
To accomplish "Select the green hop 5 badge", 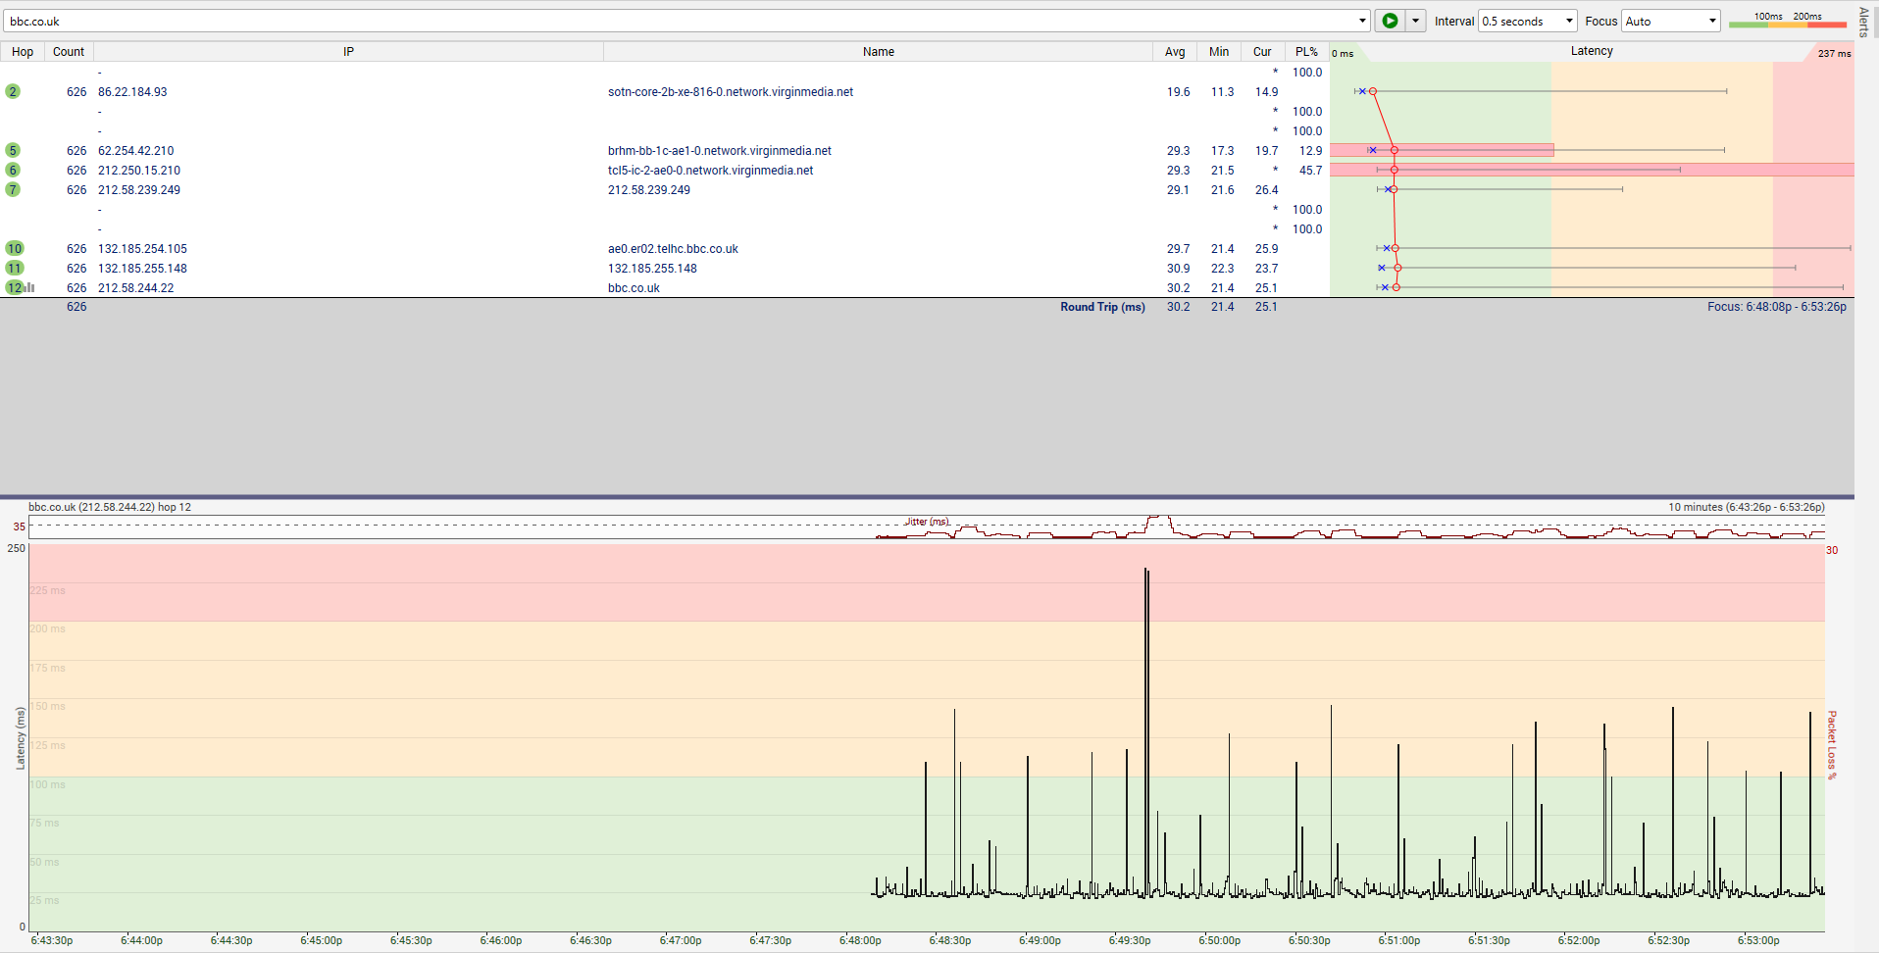I will (13, 150).
